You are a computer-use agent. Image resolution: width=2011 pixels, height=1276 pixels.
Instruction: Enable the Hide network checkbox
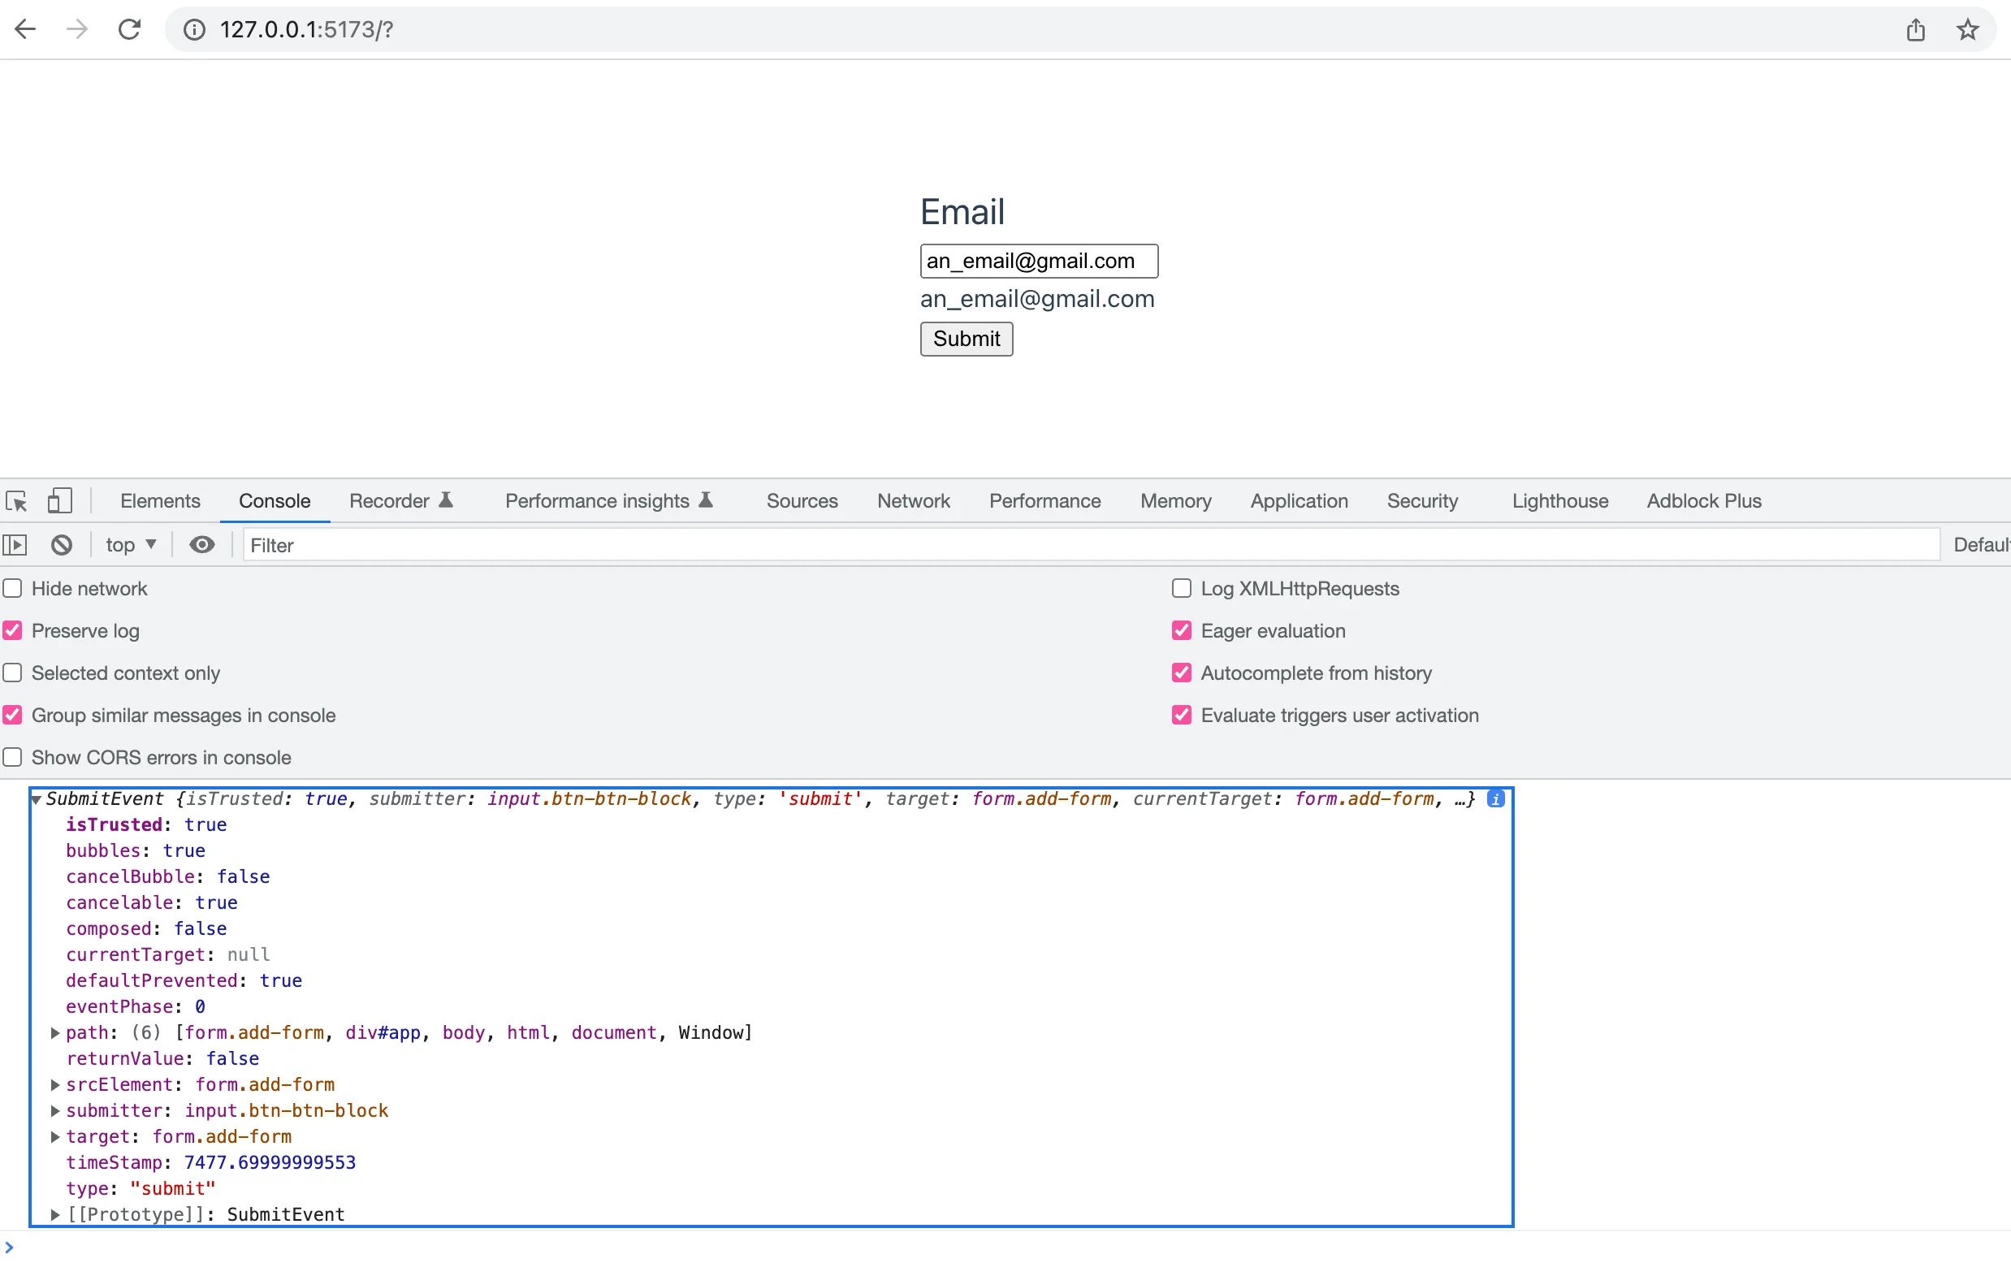(12, 588)
